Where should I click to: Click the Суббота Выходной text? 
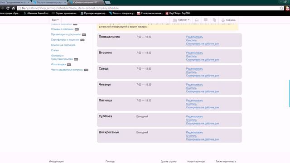pos(142,117)
